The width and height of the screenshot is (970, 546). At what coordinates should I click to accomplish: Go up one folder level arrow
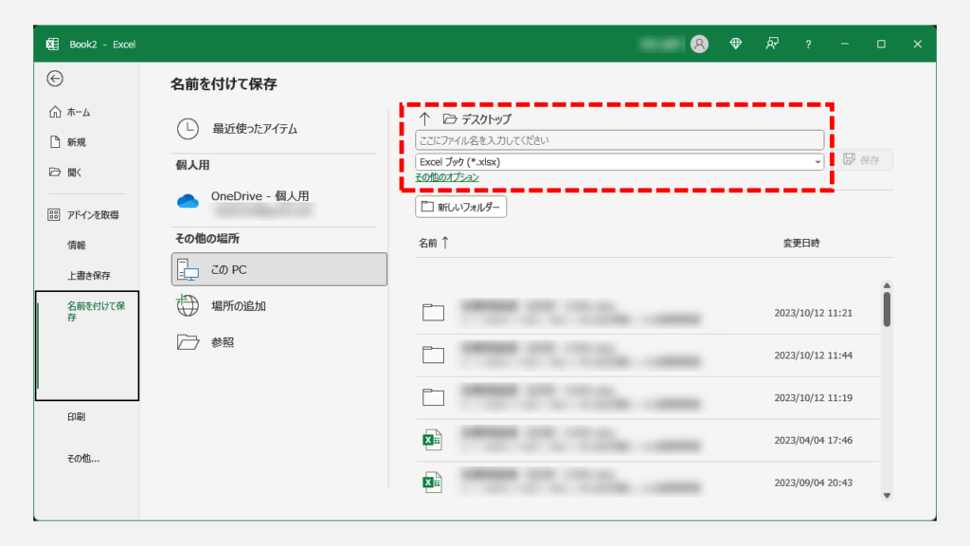pos(424,118)
